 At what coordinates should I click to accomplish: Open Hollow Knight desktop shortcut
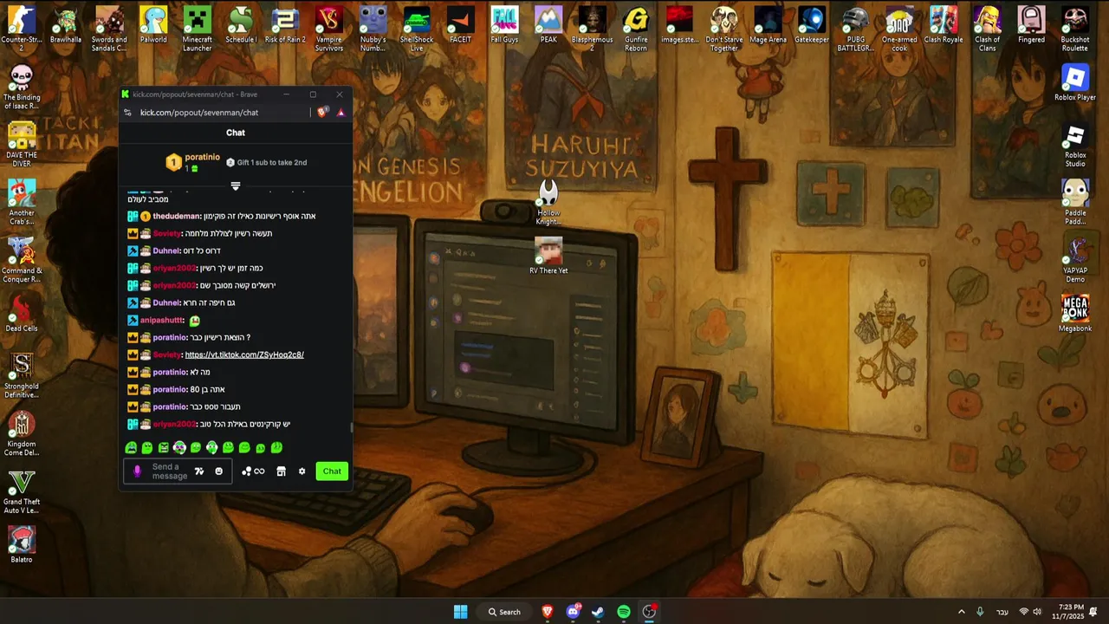[x=548, y=204]
